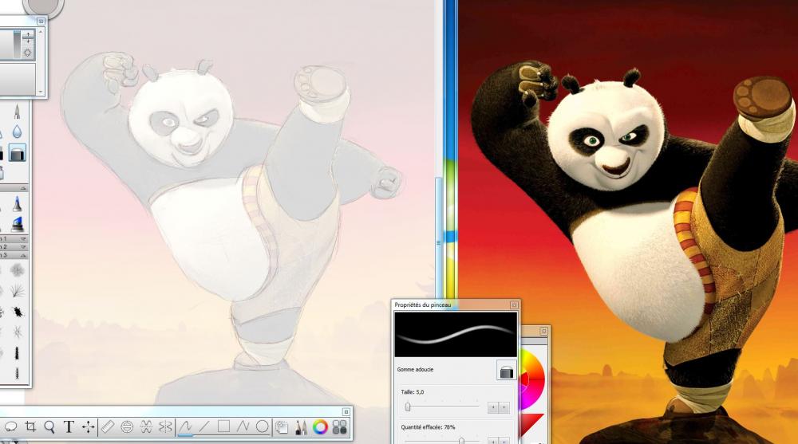The height and width of the screenshot is (444, 798).
Task: Expand brush set 2 dropdown arrow
Action: (23, 246)
